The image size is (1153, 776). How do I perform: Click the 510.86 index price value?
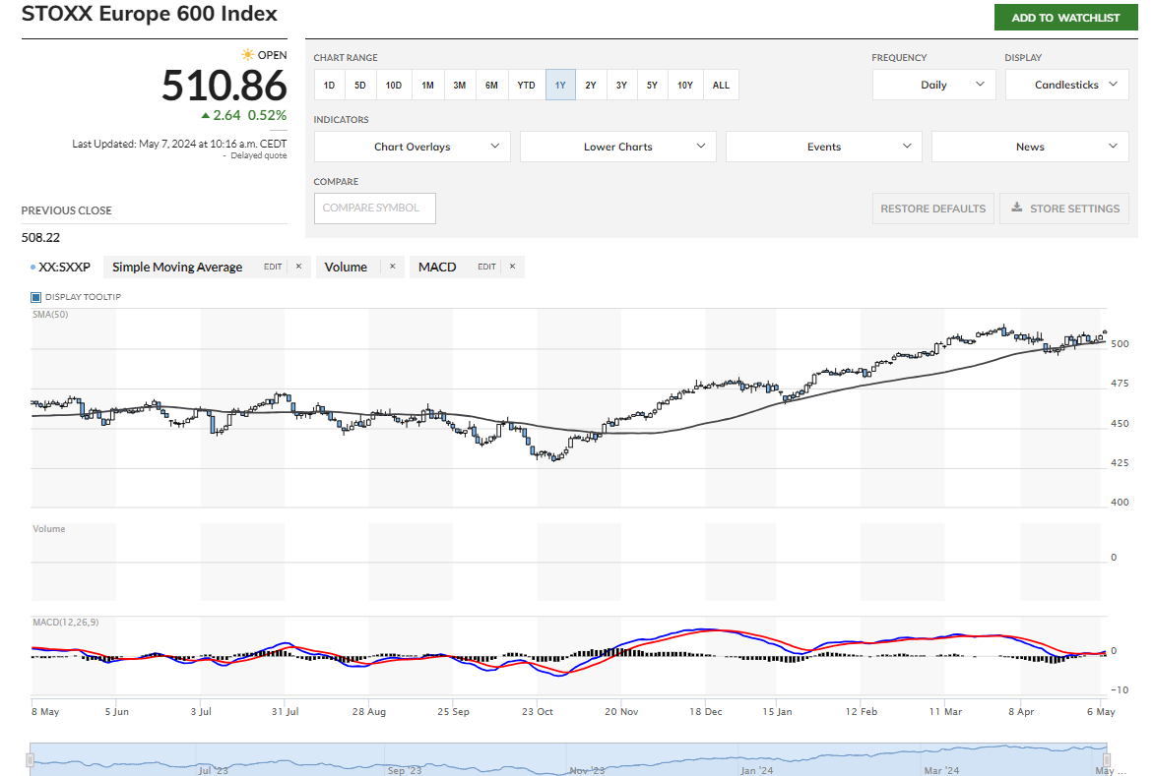click(x=224, y=86)
